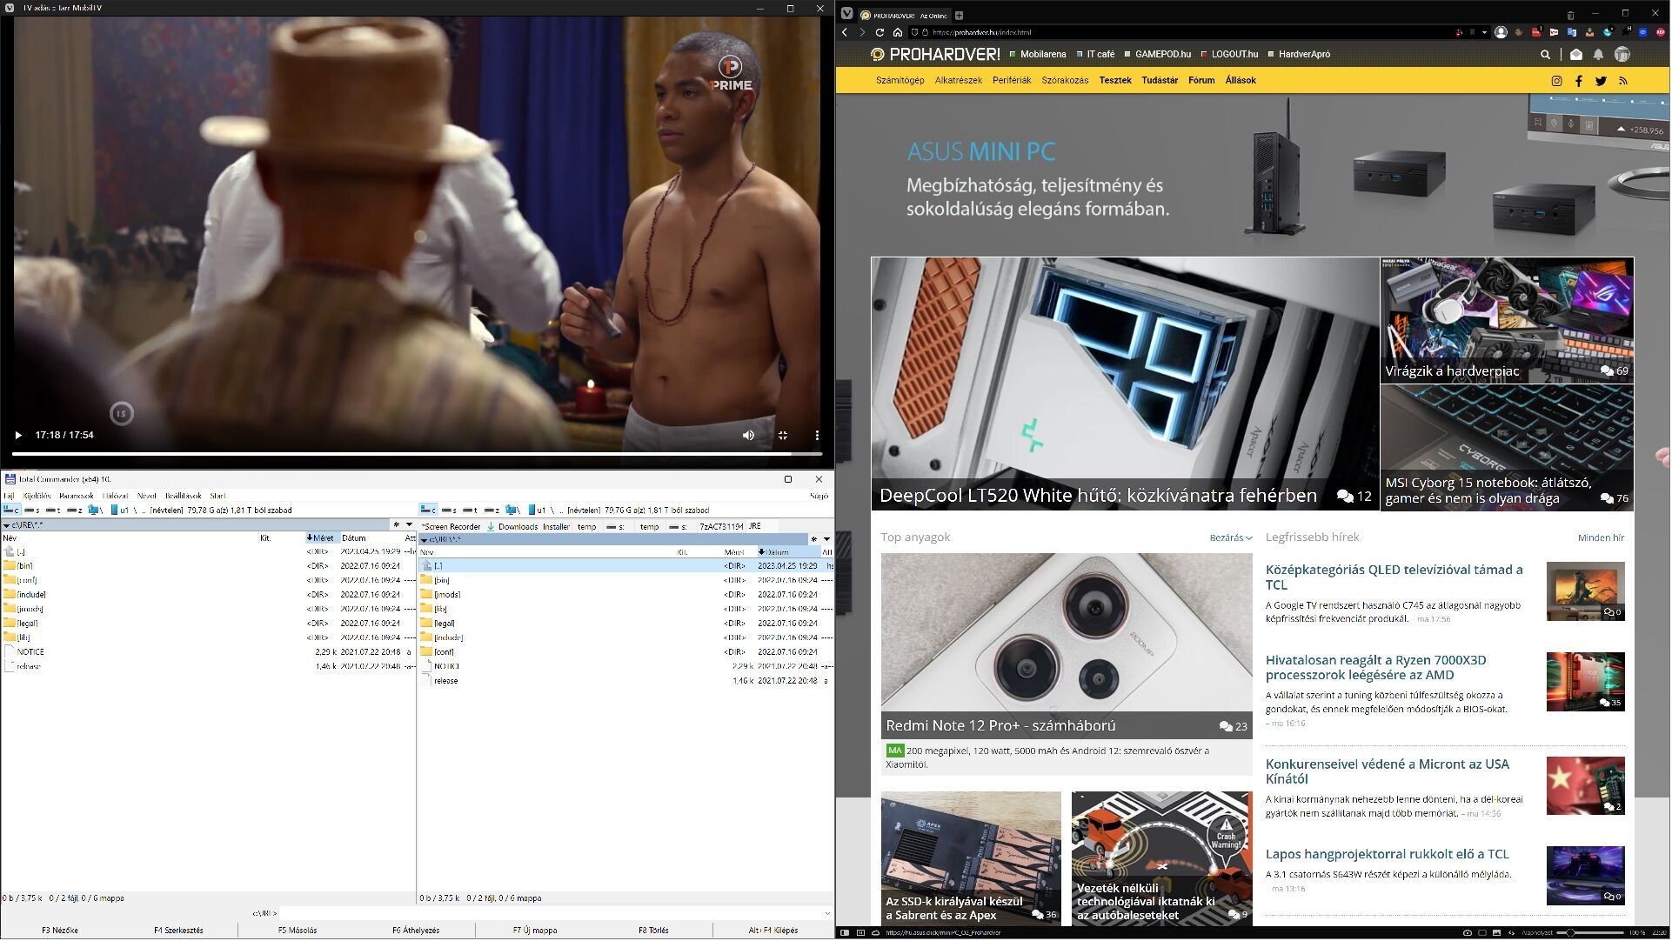Mute the video with speaker icon

tap(749, 436)
